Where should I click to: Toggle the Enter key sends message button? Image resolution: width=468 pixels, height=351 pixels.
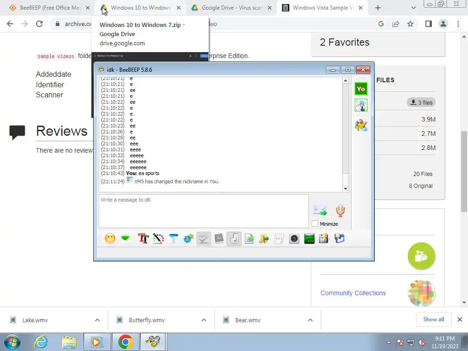pos(234,239)
